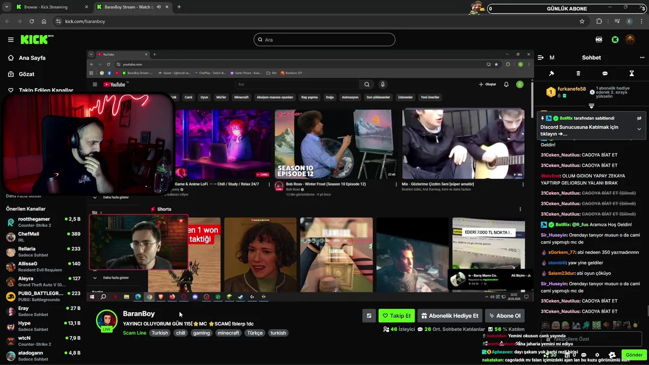Reload the page in Chrome

(31, 21)
